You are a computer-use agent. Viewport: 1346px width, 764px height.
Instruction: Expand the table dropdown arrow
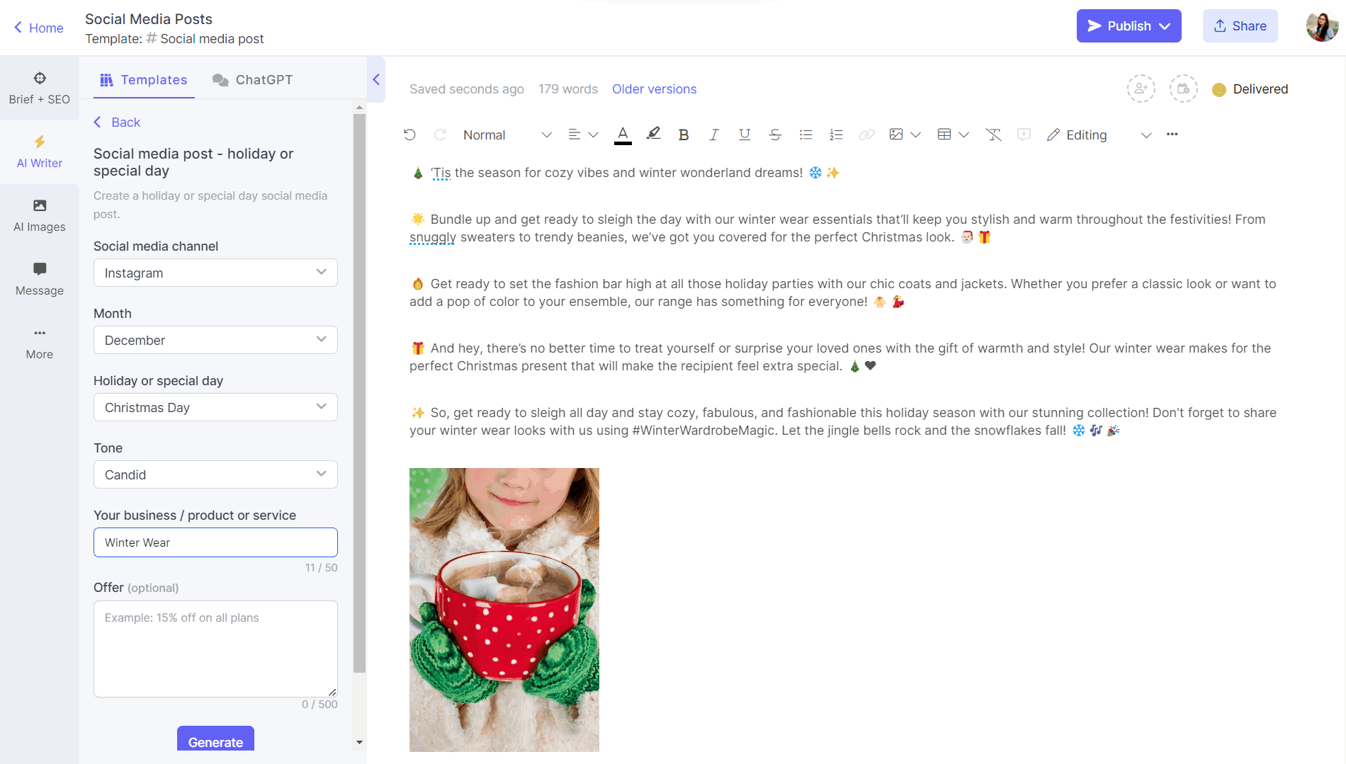point(963,135)
